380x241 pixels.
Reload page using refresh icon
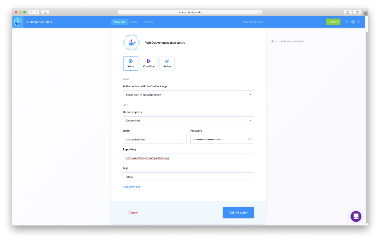pyautogui.click(x=260, y=12)
